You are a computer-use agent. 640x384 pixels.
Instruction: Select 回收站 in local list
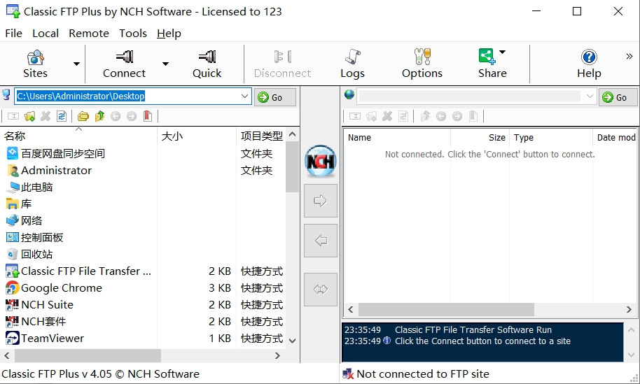(x=36, y=255)
